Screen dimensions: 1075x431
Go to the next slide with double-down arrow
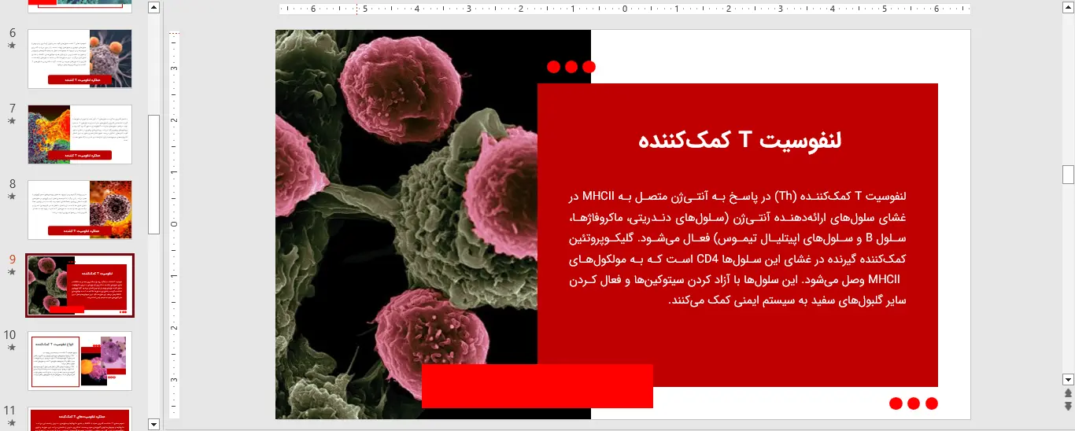tap(1068, 406)
